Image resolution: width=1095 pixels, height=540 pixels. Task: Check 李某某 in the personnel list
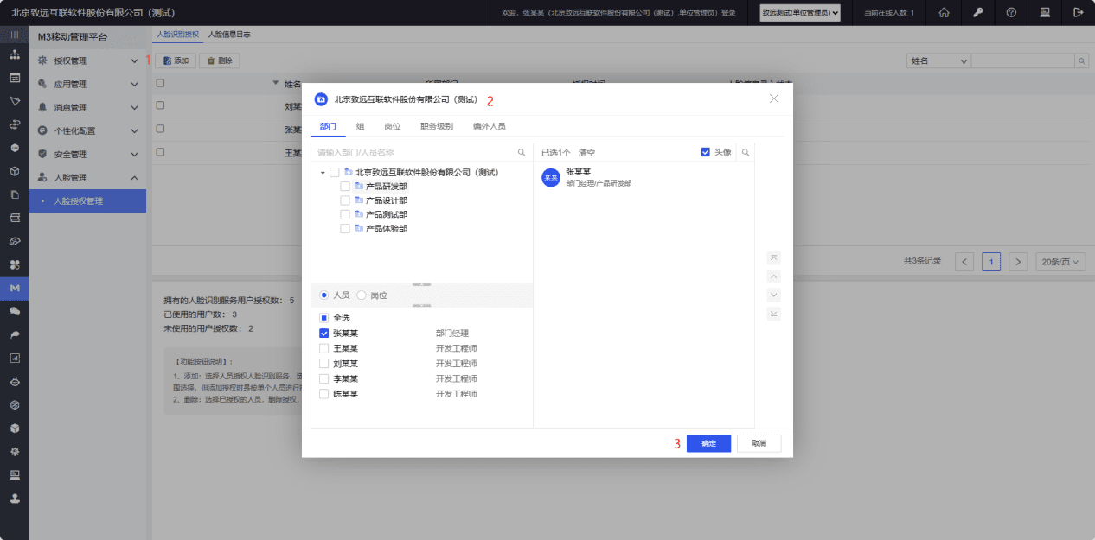tap(323, 378)
